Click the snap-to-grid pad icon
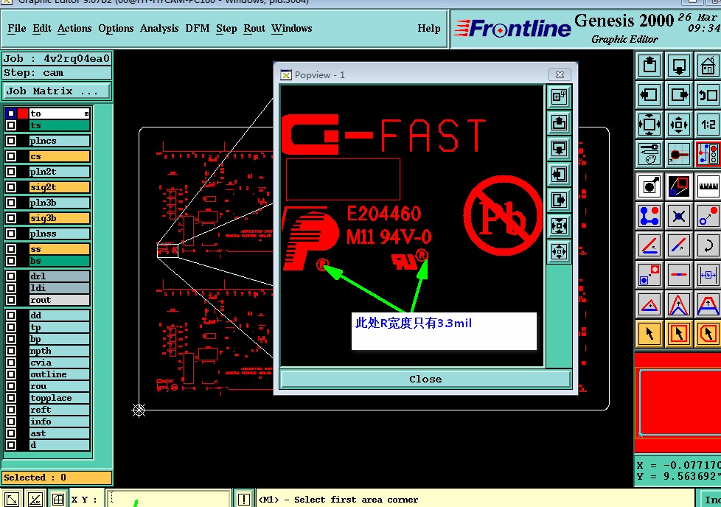 click(679, 154)
